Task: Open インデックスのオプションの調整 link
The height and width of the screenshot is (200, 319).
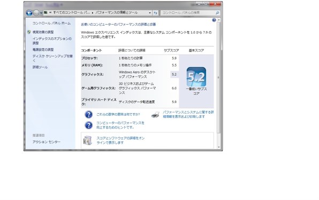Action: (x=52, y=41)
